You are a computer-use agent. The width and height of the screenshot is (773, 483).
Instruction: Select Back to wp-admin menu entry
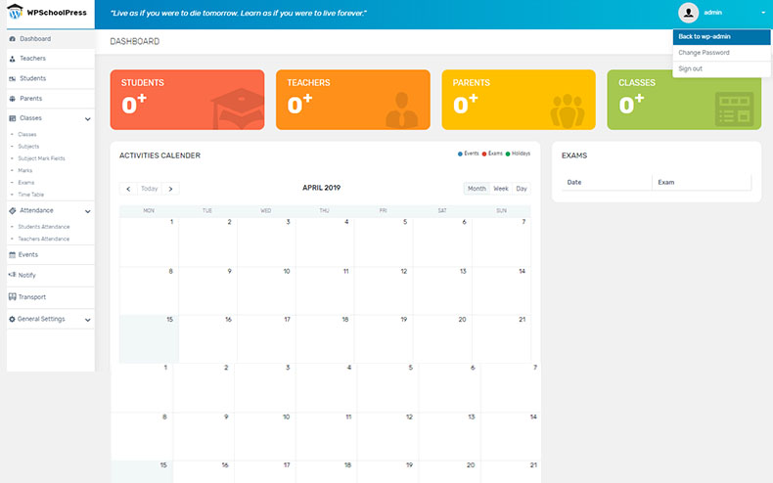(x=705, y=36)
